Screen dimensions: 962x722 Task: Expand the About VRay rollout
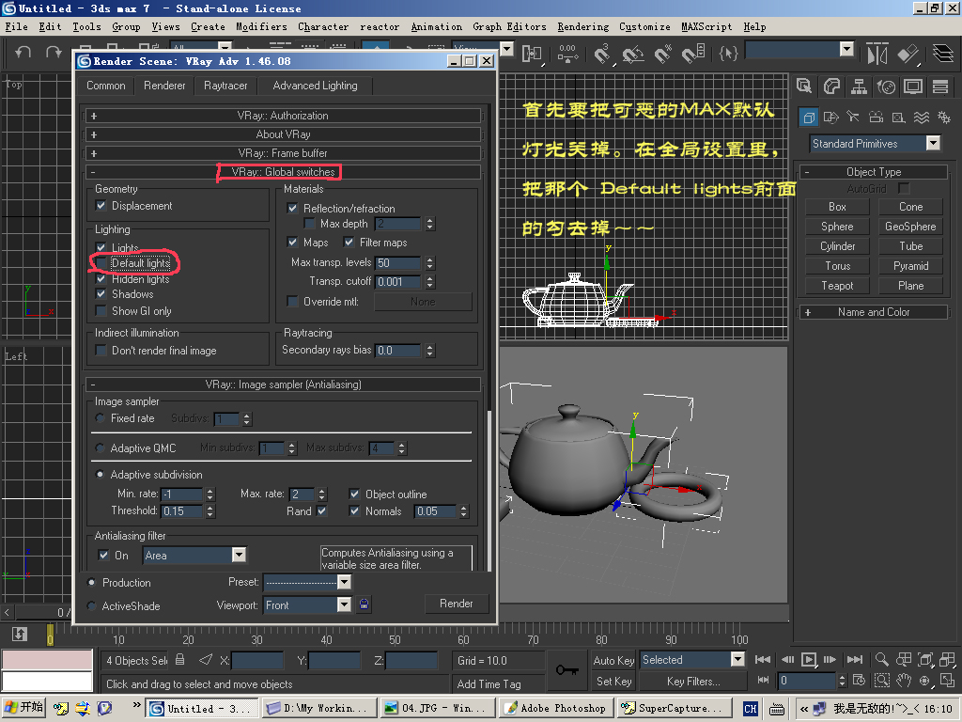[x=283, y=134]
